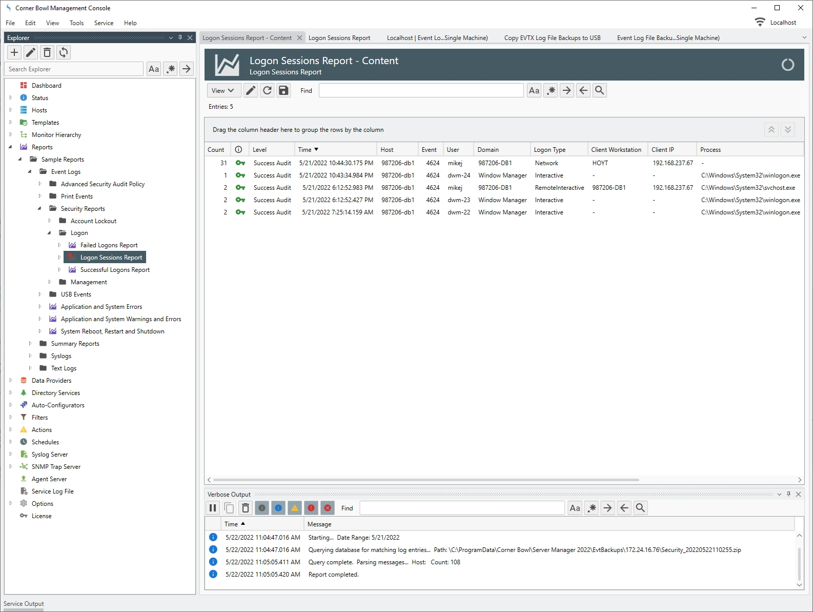Expand the Summary Reports folder

tap(30, 344)
